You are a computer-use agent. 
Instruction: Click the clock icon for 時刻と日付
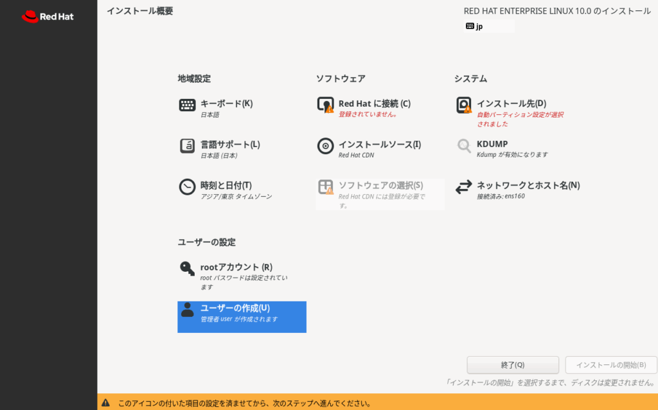click(187, 187)
